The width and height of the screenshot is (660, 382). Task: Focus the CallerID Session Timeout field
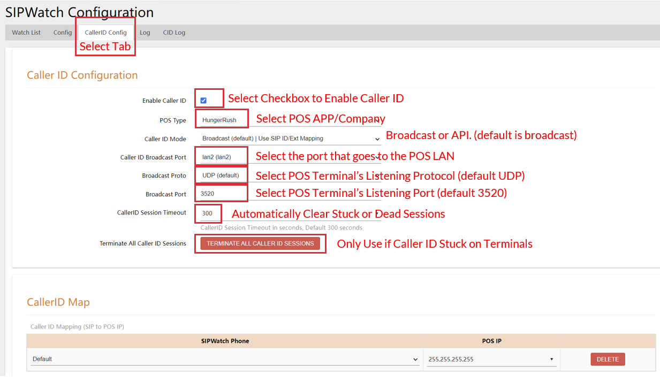coord(289,213)
